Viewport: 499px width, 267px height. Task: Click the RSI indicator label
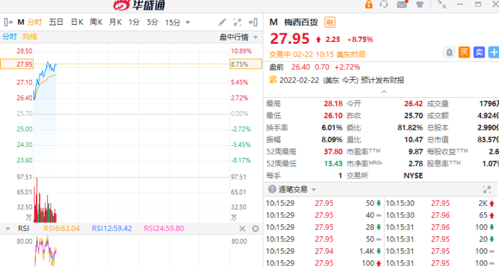23,228
